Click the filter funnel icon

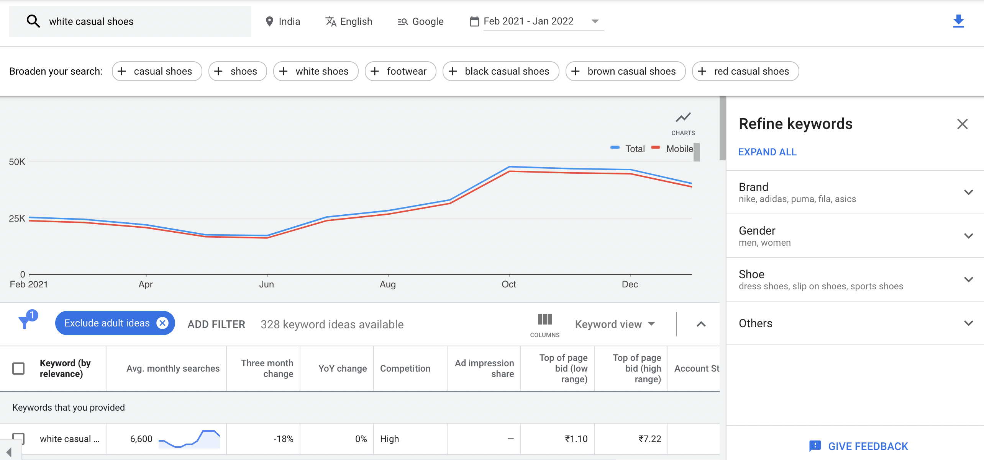(25, 321)
